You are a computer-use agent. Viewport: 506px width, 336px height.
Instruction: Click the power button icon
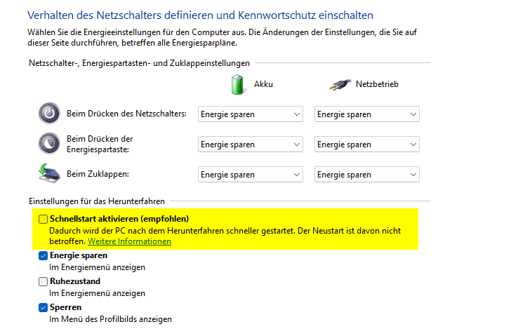click(x=49, y=114)
